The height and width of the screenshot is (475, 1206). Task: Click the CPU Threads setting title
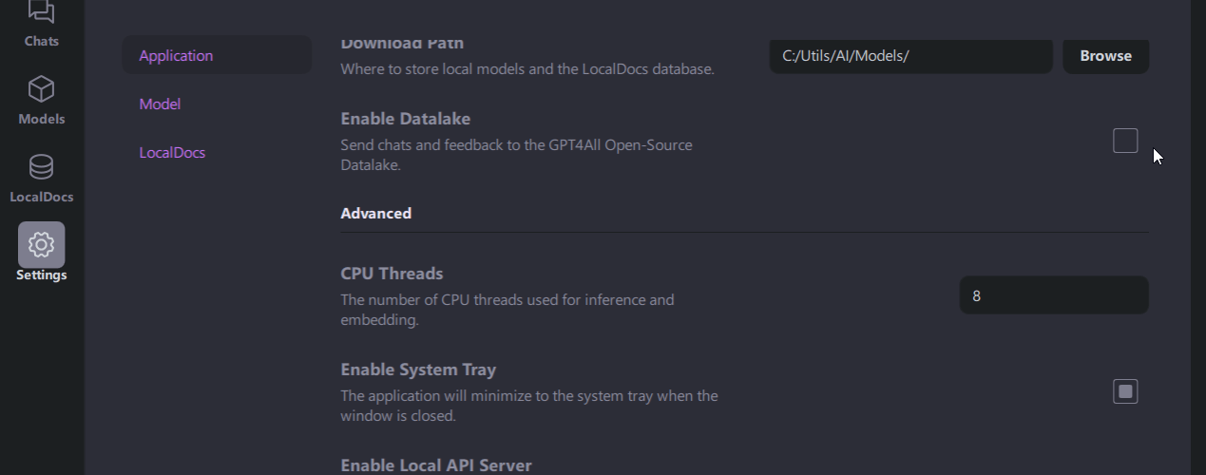[x=392, y=274]
